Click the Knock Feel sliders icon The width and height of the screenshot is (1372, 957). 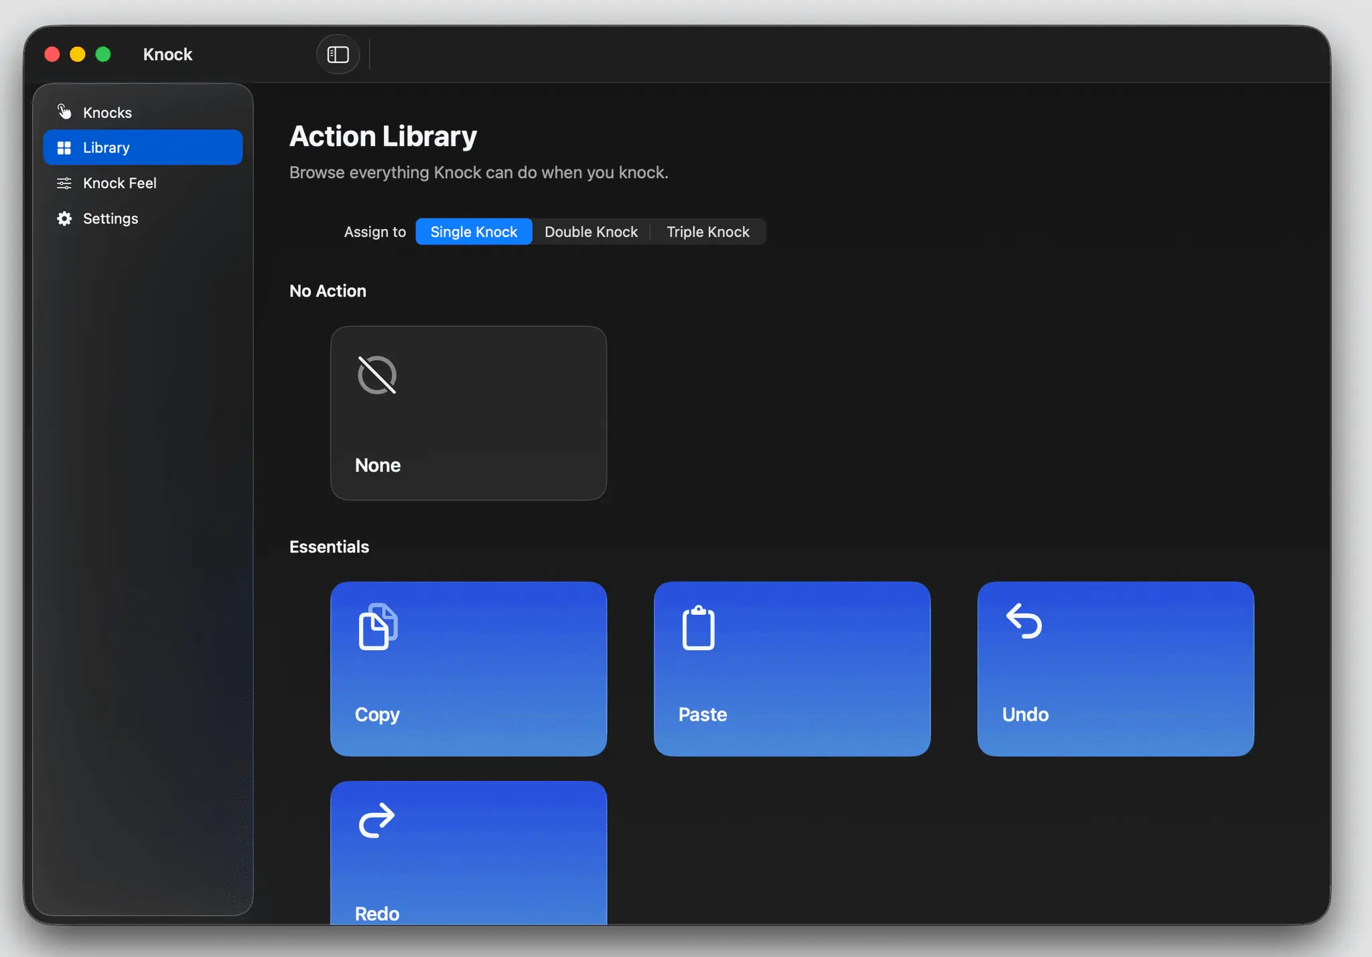(64, 183)
